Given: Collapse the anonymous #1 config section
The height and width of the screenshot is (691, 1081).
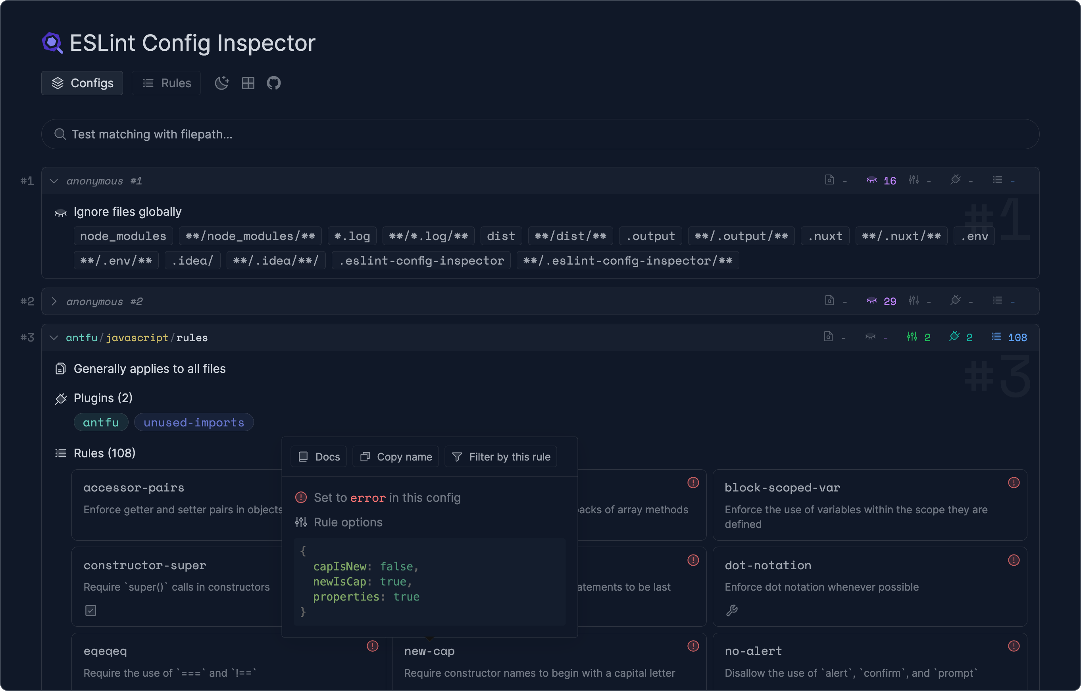Looking at the screenshot, I should click(54, 180).
